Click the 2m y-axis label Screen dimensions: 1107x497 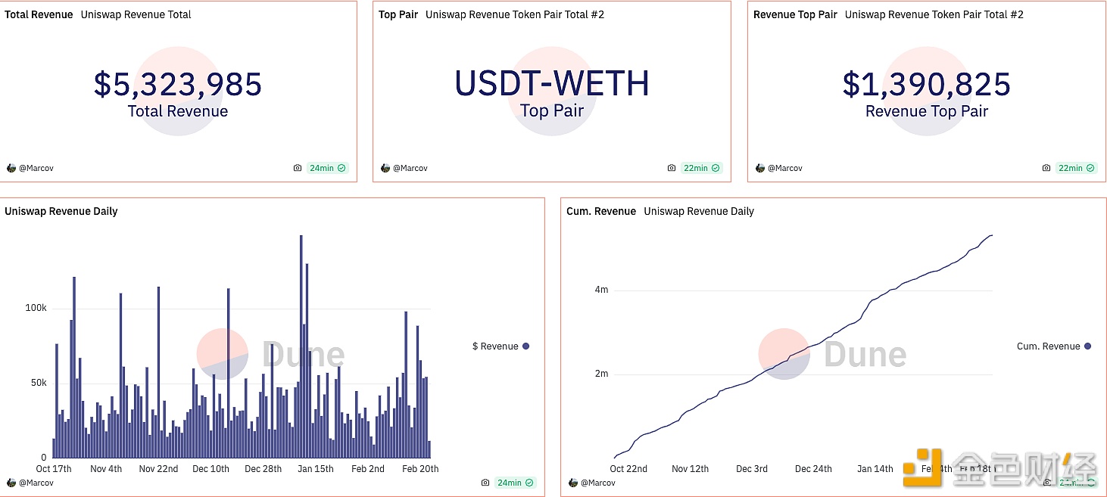[601, 374]
